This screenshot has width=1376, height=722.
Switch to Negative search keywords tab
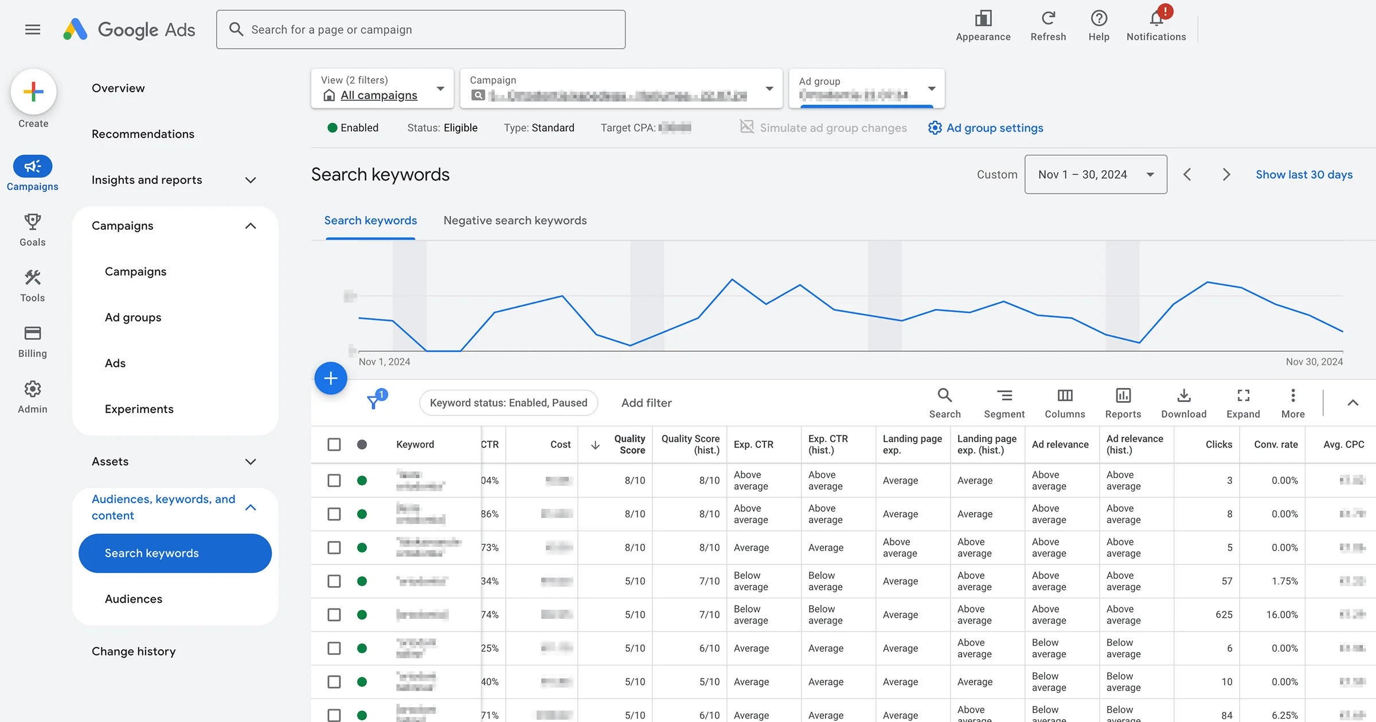click(515, 221)
